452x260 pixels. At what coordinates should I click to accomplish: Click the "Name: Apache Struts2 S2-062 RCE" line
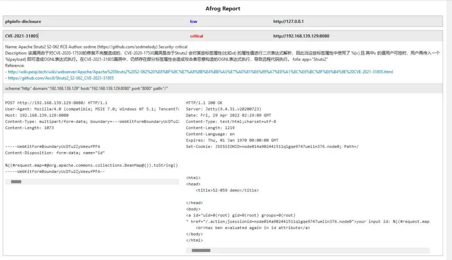coord(96,47)
